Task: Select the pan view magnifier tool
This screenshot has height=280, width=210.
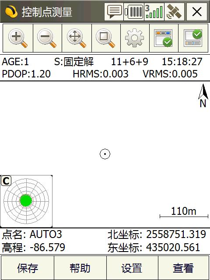Action: 77,38
